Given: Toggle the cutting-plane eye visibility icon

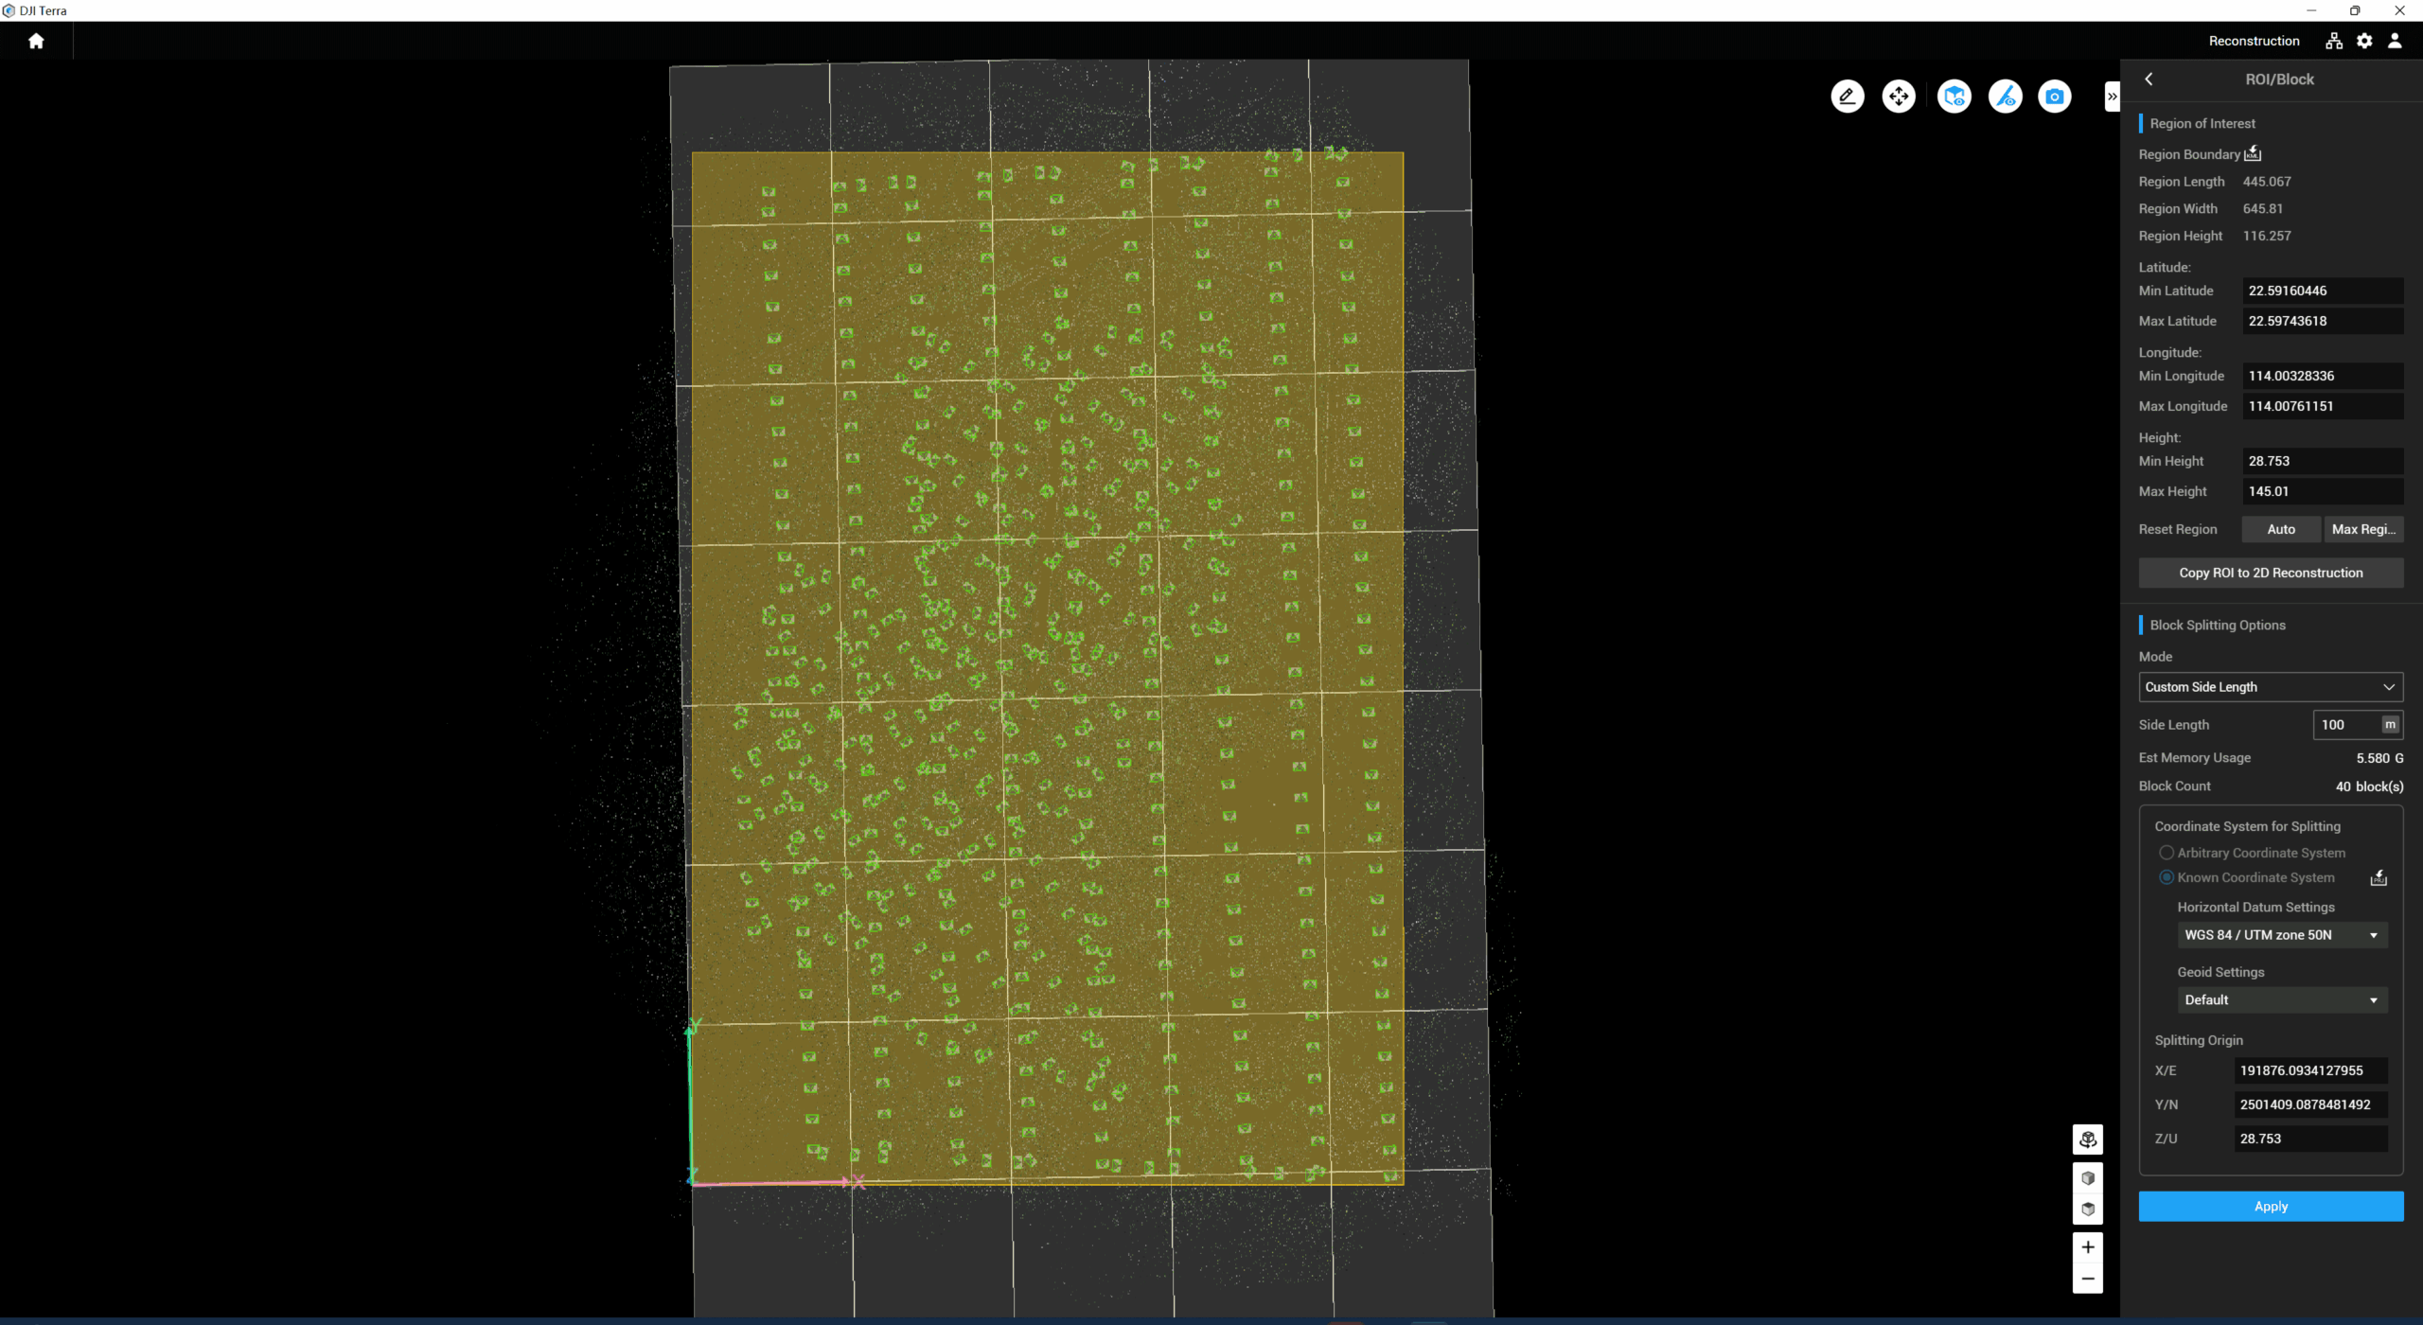Looking at the screenshot, I should (2005, 97).
